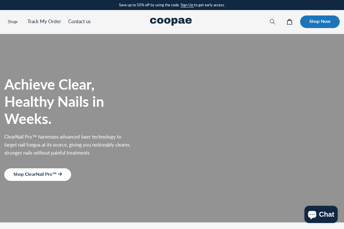This screenshot has height=229, width=344.
Task: Go to the Contact us page
Action: [79, 22]
